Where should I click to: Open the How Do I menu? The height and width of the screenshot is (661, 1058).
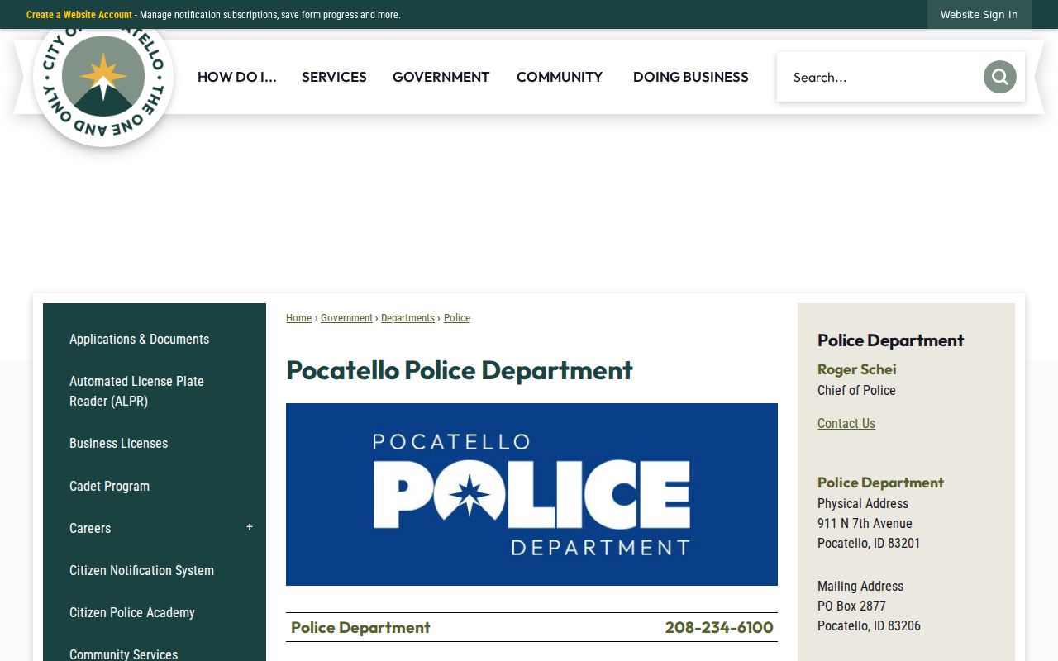[x=236, y=77]
